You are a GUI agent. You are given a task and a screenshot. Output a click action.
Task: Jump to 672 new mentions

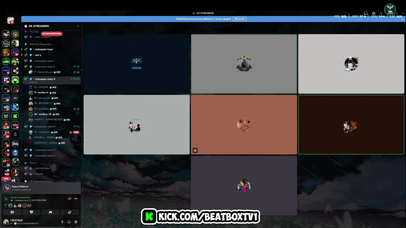52,34
